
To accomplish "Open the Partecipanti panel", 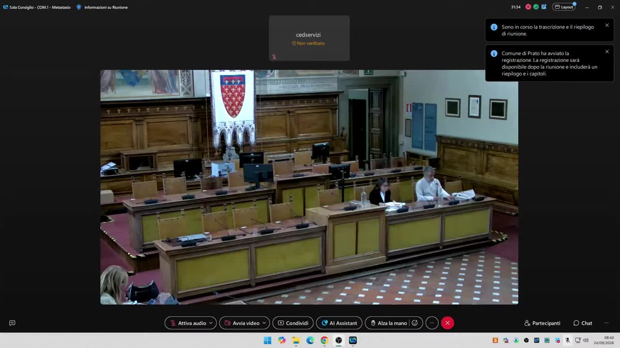I will pos(542,323).
